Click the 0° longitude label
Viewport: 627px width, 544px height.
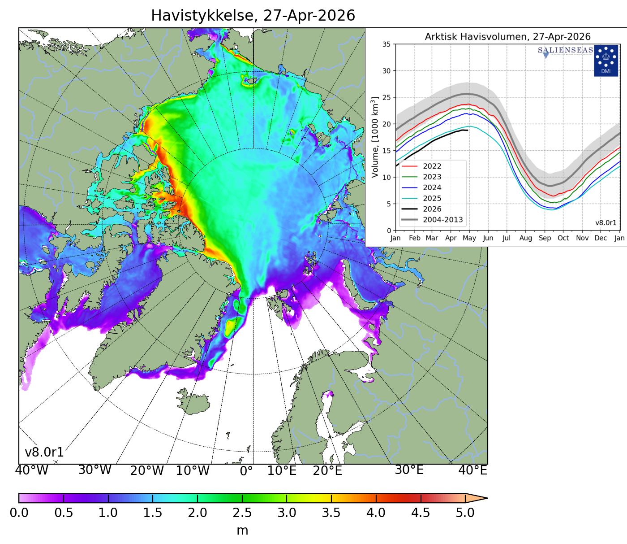pos(247,471)
